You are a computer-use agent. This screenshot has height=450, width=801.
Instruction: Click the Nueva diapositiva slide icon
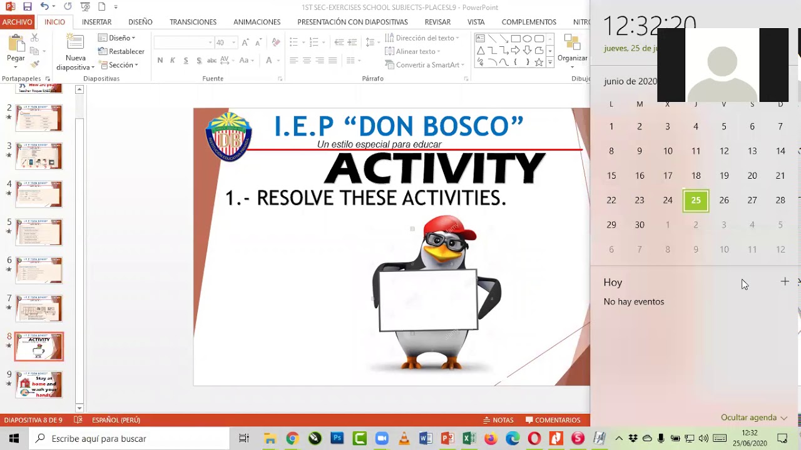(x=75, y=42)
